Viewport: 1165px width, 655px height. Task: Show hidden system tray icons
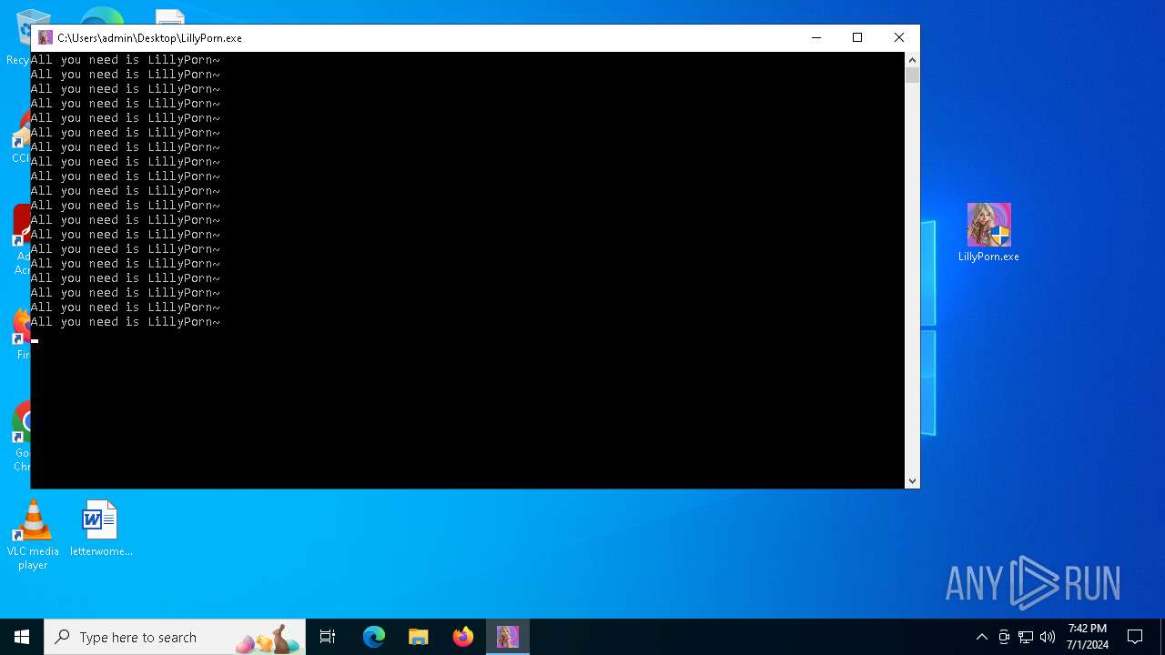(x=981, y=637)
